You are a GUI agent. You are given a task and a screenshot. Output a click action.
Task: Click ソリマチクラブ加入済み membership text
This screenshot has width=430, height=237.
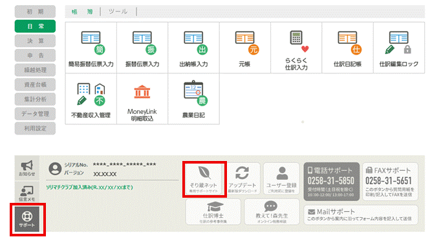click(x=89, y=187)
